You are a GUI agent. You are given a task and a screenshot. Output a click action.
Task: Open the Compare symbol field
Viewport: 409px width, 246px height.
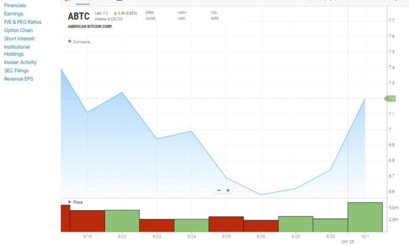[x=83, y=41]
